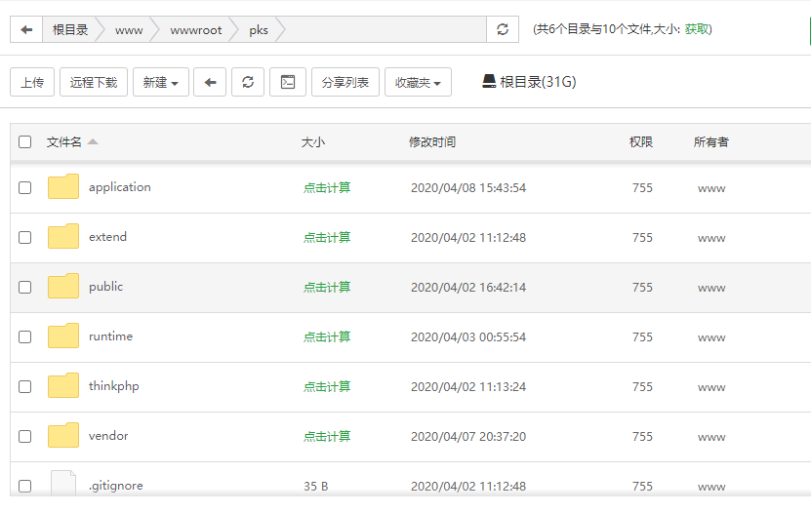This screenshot has height=513, width=811.
Task: Check the application row checkbox
Action: (24, 187)
